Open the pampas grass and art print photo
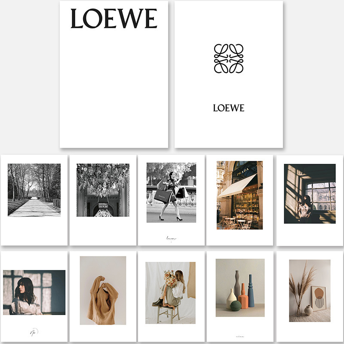344x344 pixels. pyautogui.click(x=310, y=291)
